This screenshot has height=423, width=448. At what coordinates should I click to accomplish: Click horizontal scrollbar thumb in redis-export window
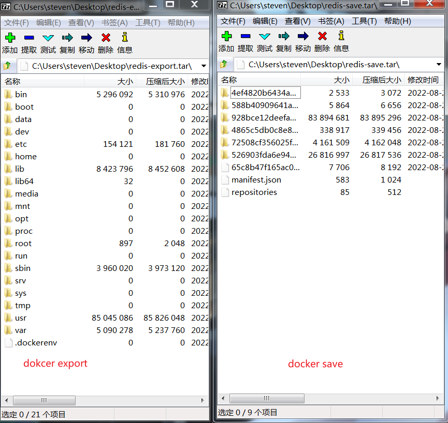point(45,400)
